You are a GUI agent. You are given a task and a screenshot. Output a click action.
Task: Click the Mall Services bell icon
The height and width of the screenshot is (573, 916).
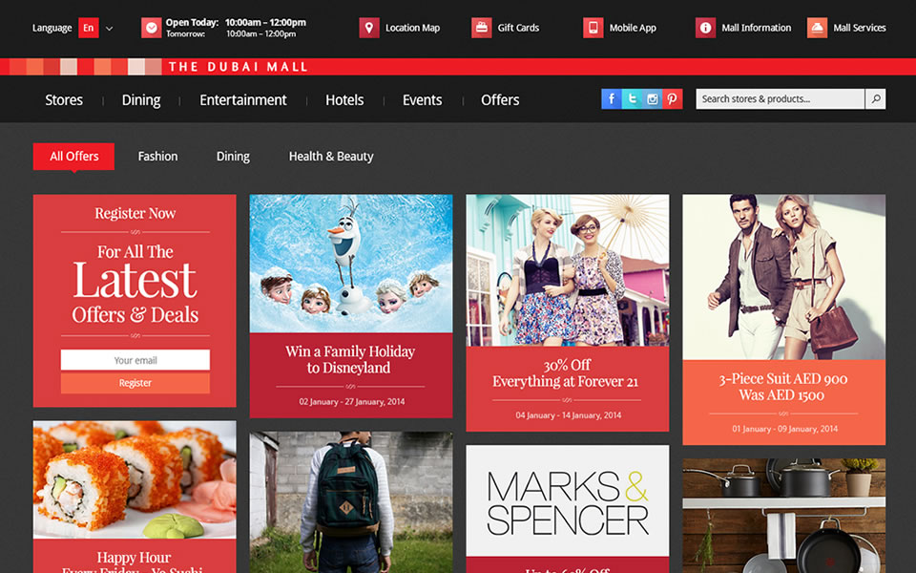pos(817,28)
